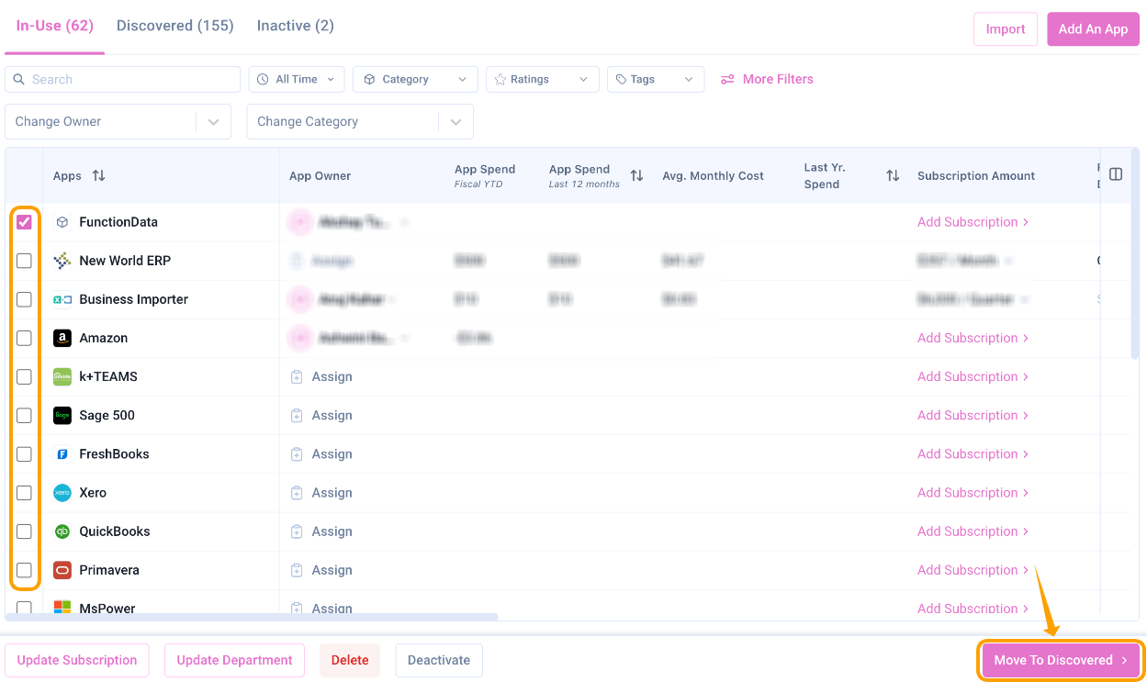Image resolution: width=1147 pixels, height=682 pixels.
Task: Check the Business Importer checkbox
Action: 24,299
